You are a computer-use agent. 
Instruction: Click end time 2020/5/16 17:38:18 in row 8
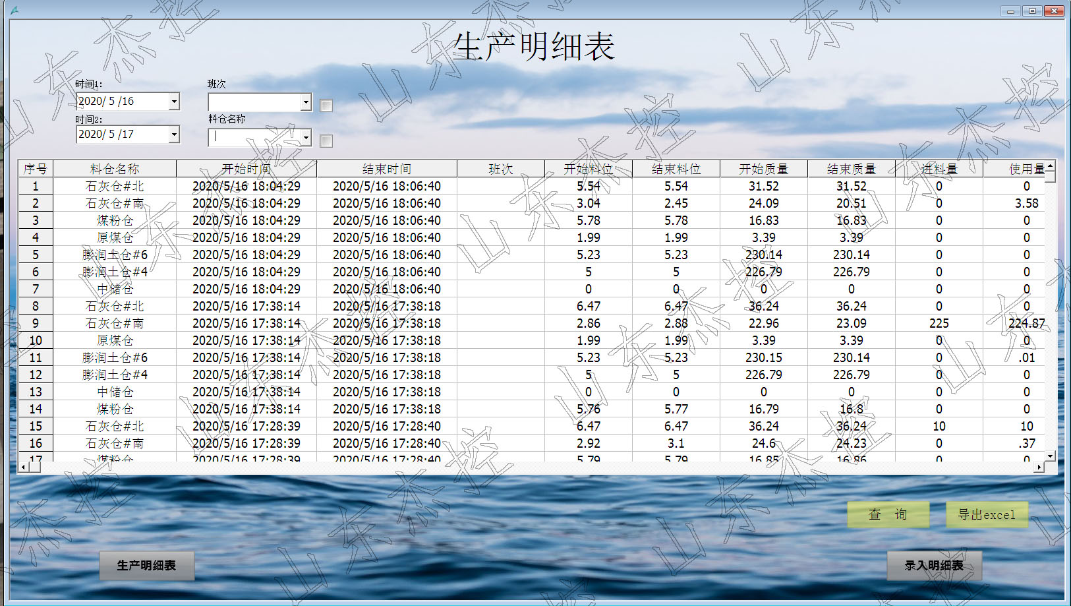(x=387, y=307)
